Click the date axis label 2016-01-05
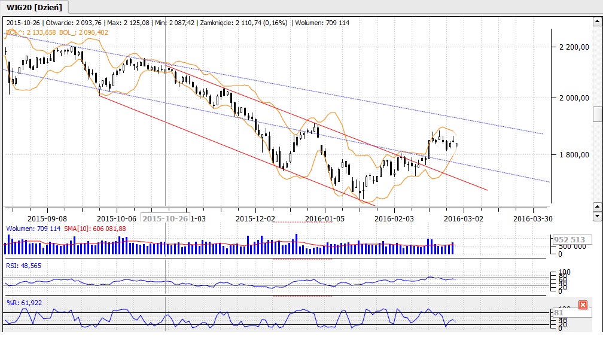This screenshot has height=356, width=603. [x=325, y=218]
